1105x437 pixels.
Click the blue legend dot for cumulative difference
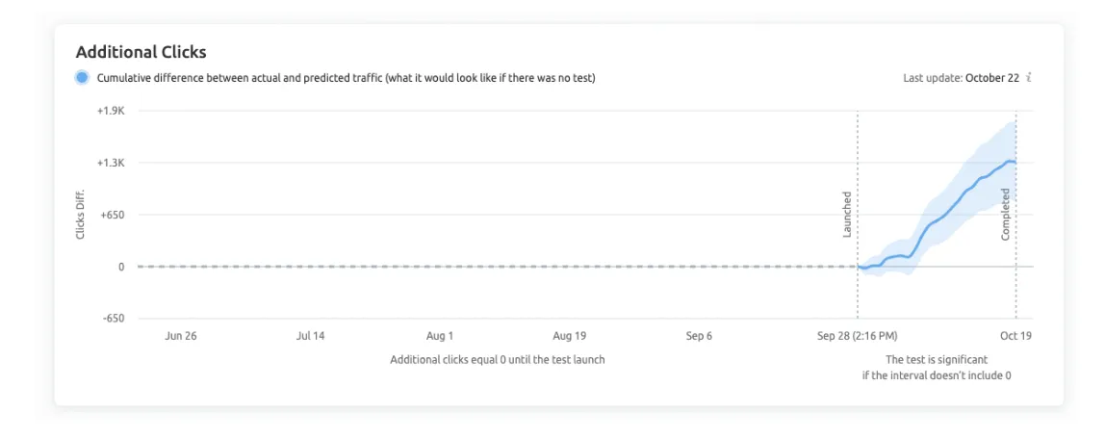point(82,78)
